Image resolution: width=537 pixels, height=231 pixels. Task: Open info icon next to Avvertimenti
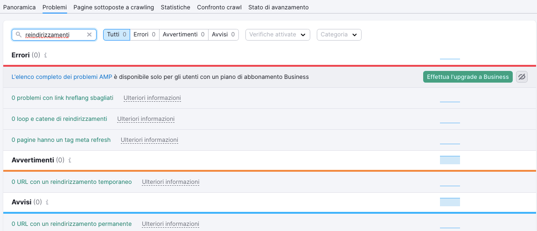click(x=70, y=160)
